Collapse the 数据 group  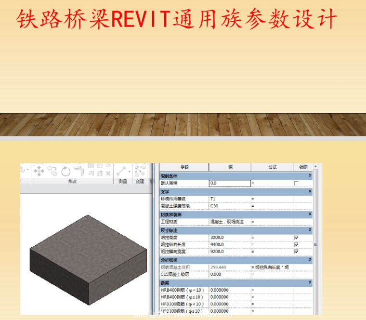tap(310, 282)
